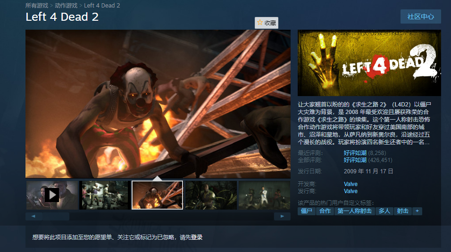Image resolution: width=451 pixels, height=252 pixels.
Task: Open publisher Valve link
Action: (x=351, y=191)
